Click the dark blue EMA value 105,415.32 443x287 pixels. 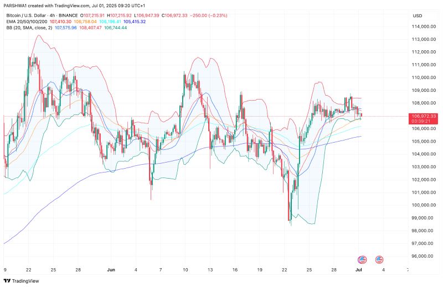135,21
